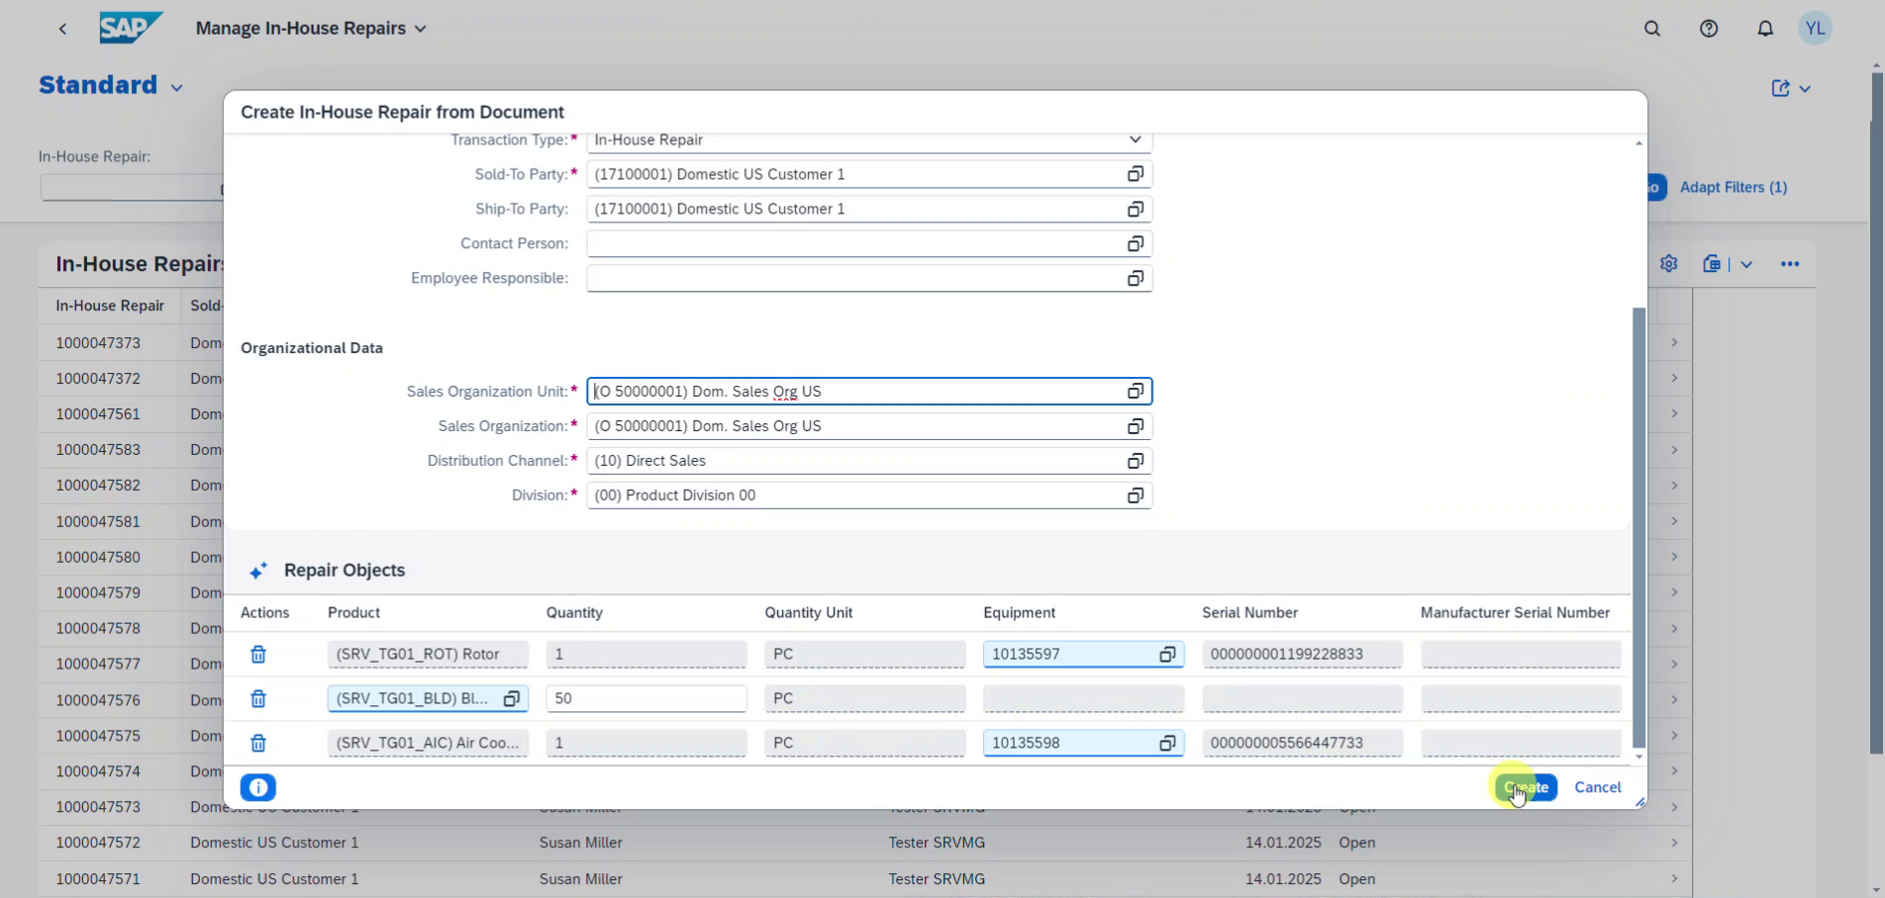Click the SAP logo

(x=131, y=28)
